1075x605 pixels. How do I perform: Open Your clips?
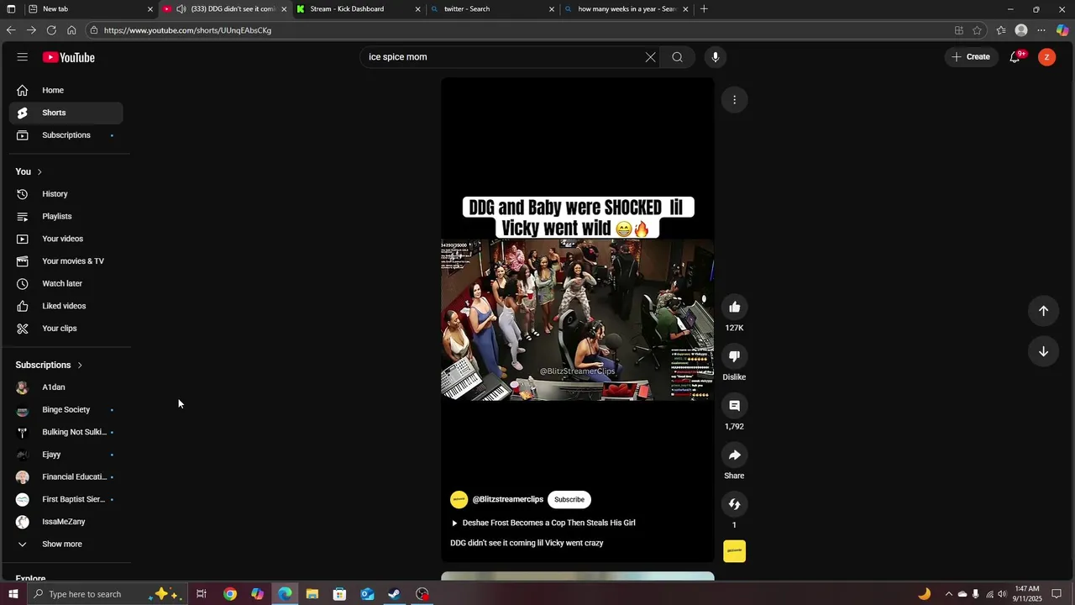tap(66, 329)
